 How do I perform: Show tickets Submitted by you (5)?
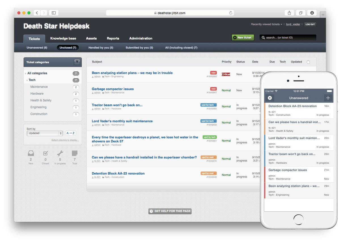[139, 48]
